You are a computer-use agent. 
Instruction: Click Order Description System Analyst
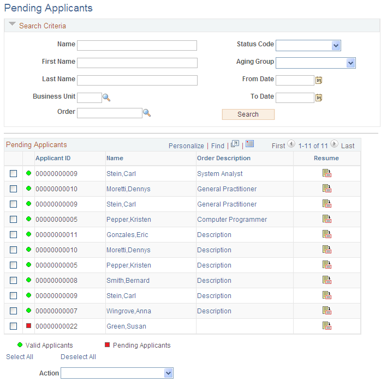point(219,174)
